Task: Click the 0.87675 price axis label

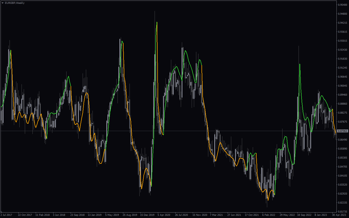Action: tap(343, 122)
